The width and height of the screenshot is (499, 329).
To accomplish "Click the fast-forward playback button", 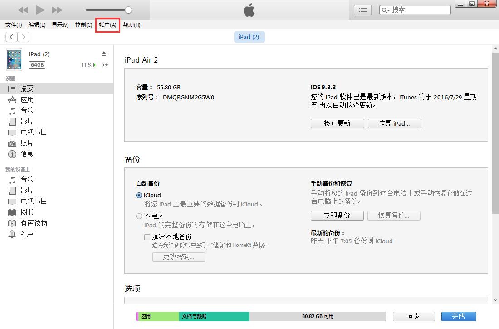I will [57, 10].
